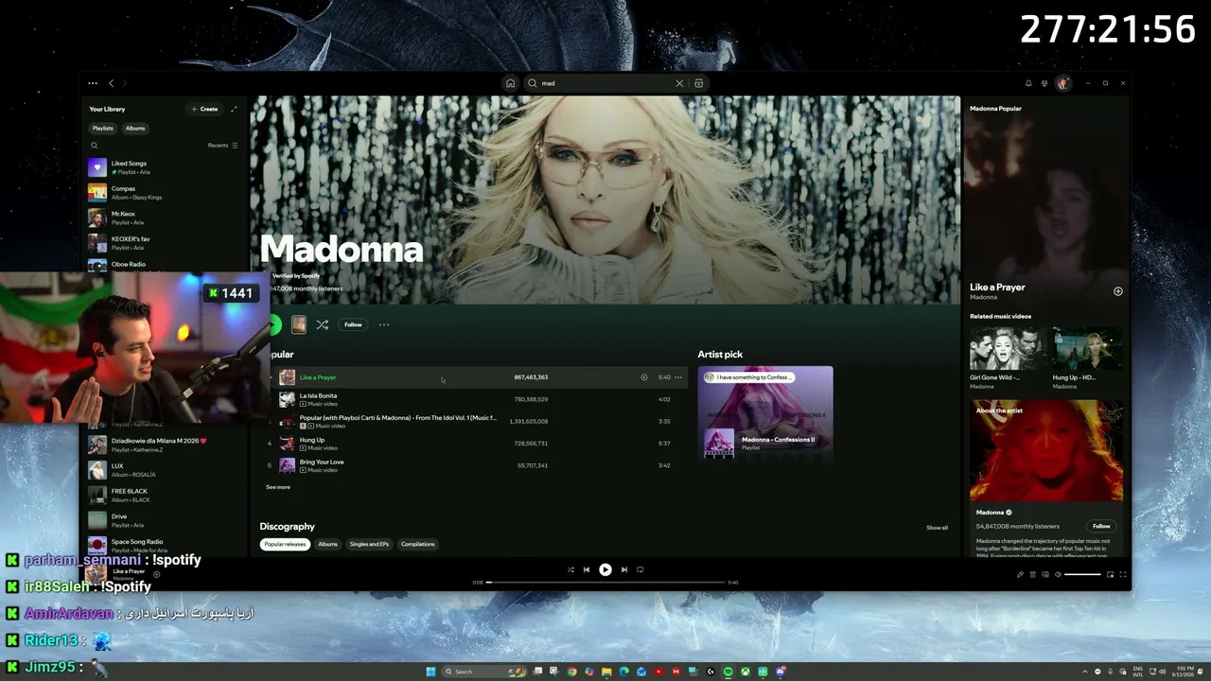Filter the library by Albums
This screenshot has width=1211, height=681.
click(x=135, y=129)
